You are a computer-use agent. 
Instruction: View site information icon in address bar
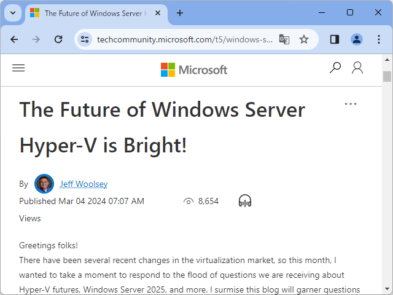[86, 39]
